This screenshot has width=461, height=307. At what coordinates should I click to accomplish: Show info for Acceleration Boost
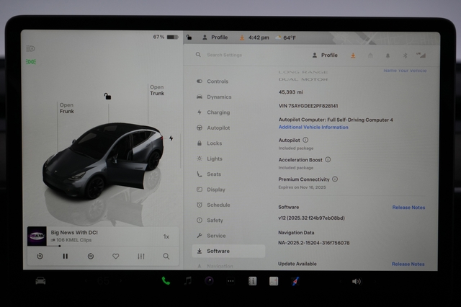[x=328, y=159]
